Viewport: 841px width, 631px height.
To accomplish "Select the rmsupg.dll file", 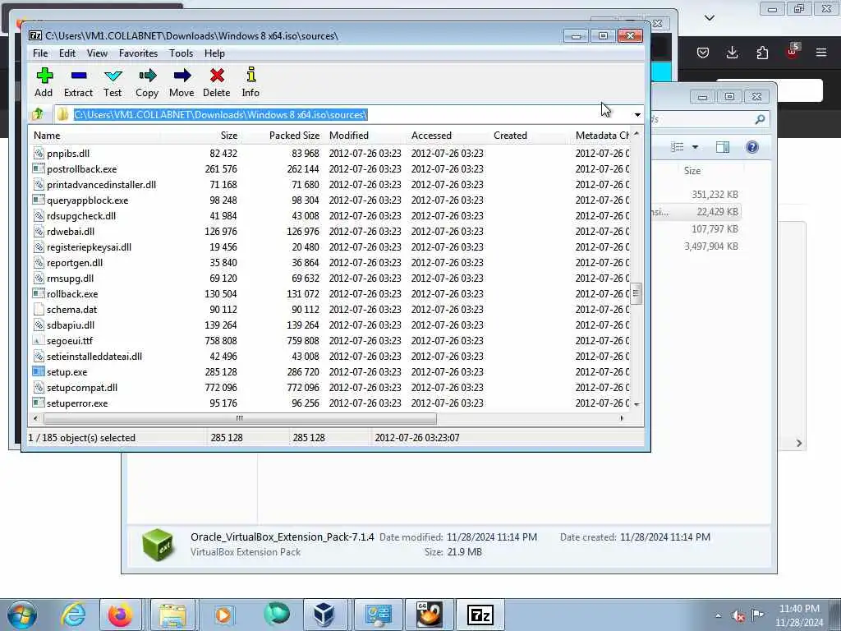I will (x=70, y=278).
